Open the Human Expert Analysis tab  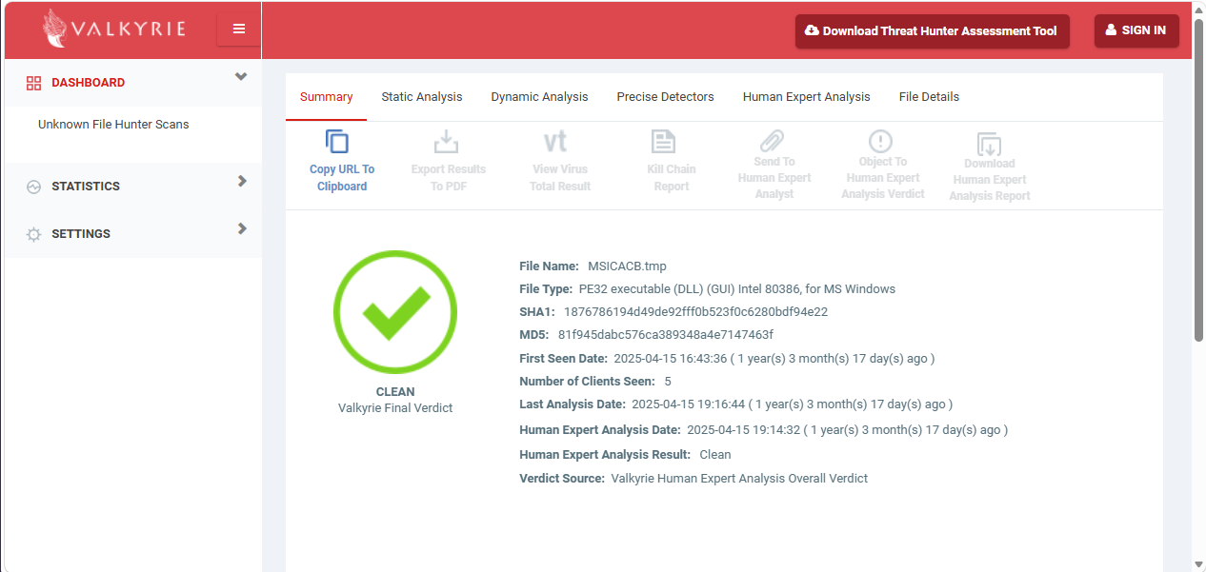807,97
